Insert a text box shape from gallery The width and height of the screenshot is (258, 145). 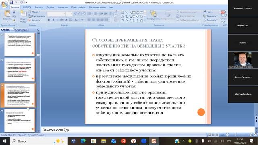[123, 12]
